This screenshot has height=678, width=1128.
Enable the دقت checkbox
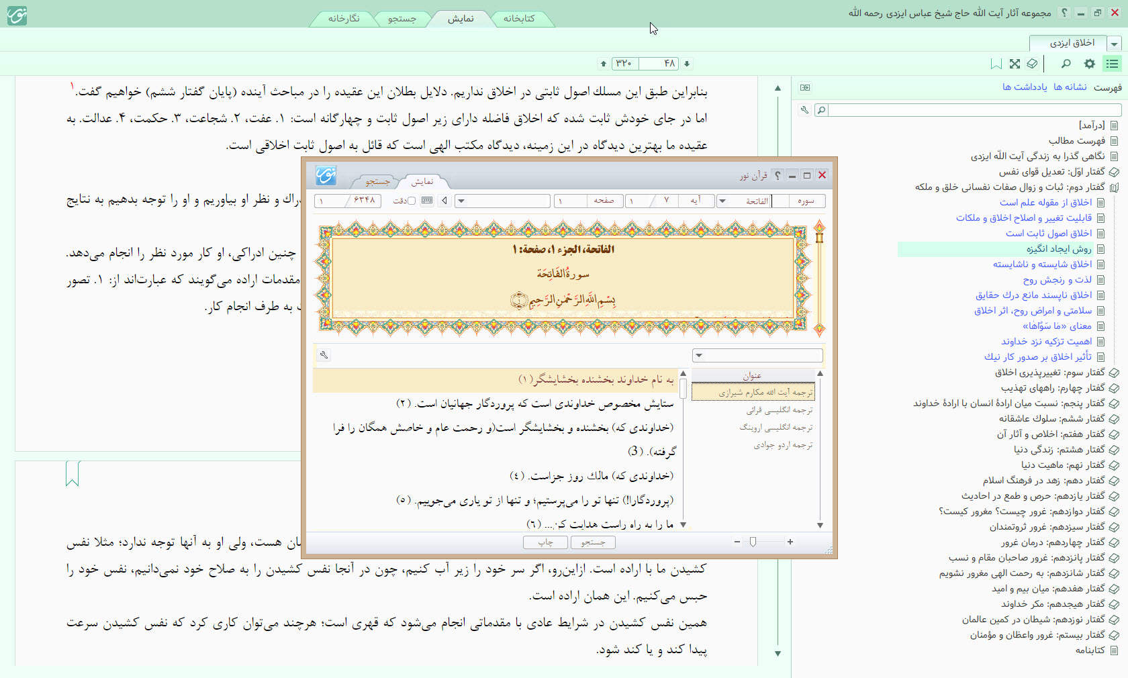pyautogui.click(x=412, y=201)
